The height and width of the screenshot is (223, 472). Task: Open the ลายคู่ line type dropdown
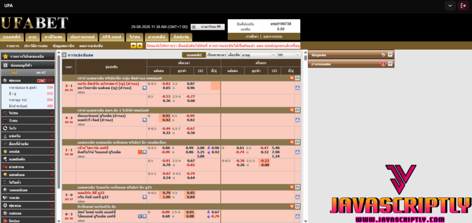[258, 55]
